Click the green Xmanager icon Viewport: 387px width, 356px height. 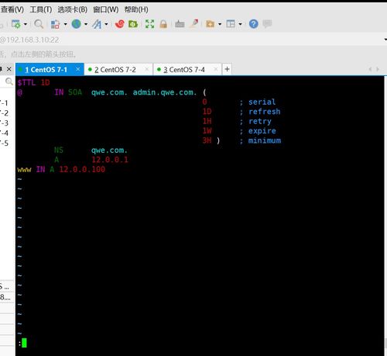(x=133, y=24)
